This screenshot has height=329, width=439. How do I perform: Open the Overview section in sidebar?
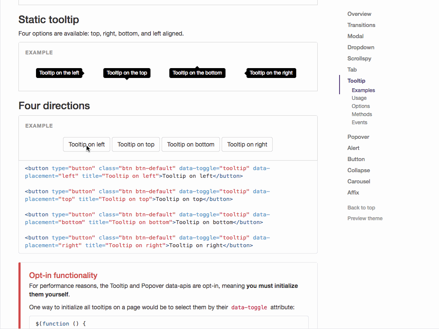pos(359,14)
